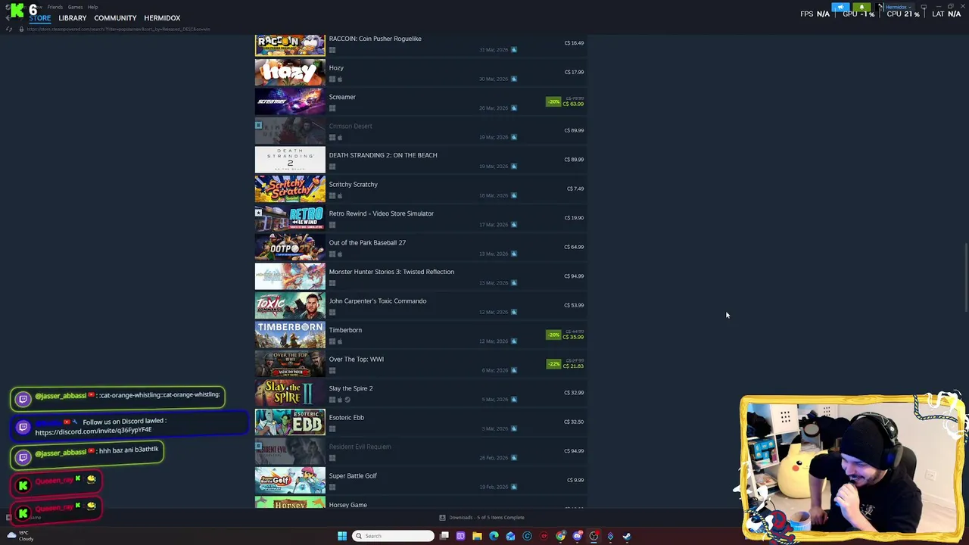Click Windows platform icon under Esoteric Ebb

click(x=332, y=428)
